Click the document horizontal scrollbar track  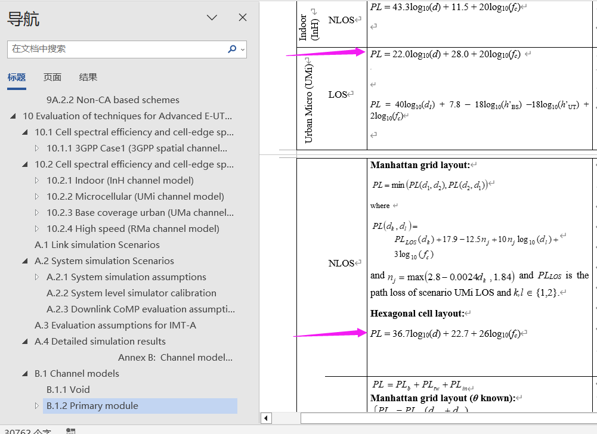click(448, 418)
